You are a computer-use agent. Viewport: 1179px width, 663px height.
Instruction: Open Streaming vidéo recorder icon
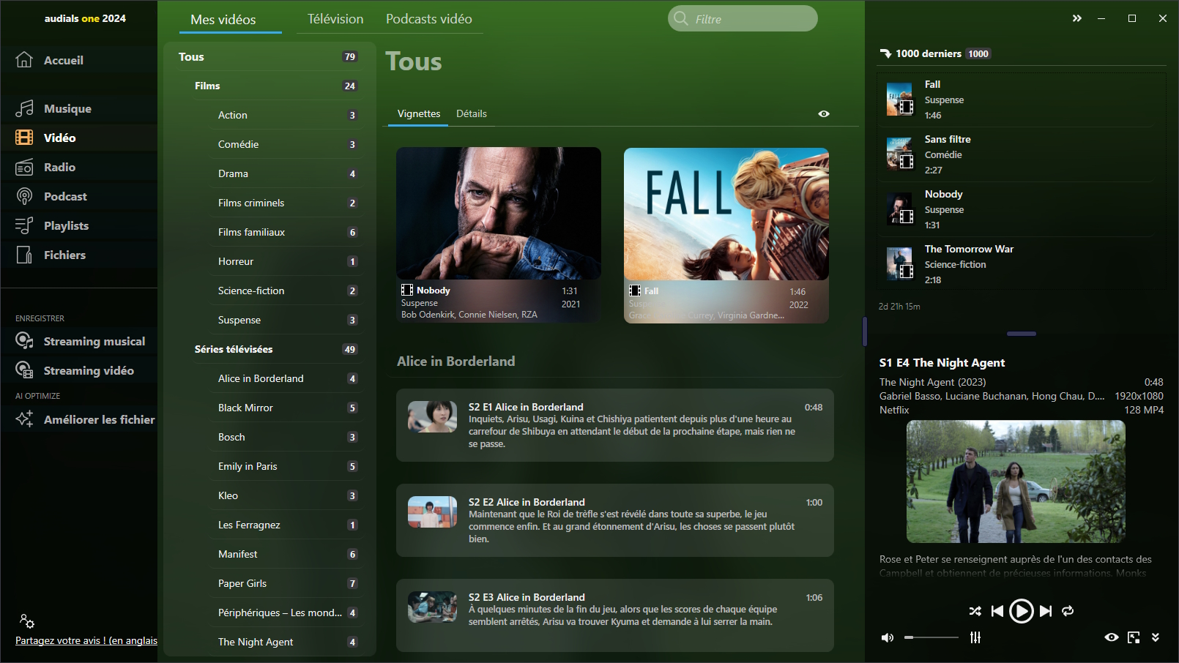24,370
